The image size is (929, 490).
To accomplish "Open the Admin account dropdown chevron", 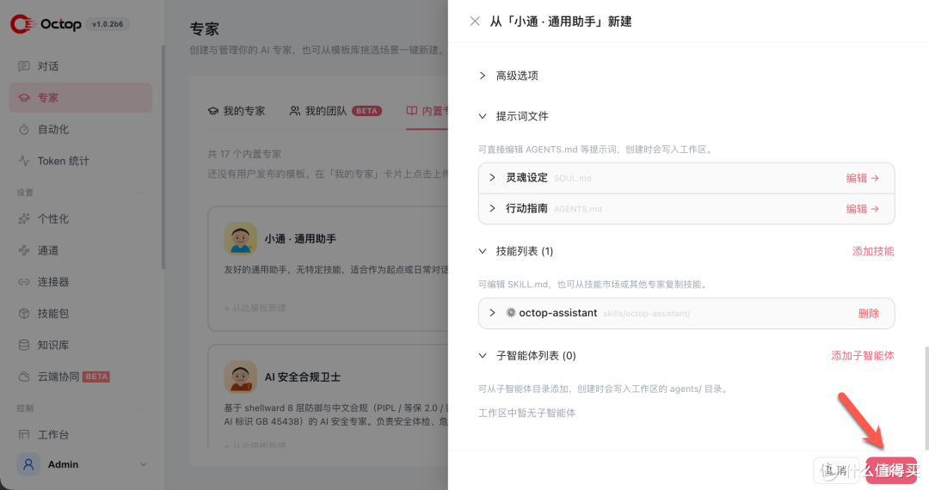I will coord(143,464).
